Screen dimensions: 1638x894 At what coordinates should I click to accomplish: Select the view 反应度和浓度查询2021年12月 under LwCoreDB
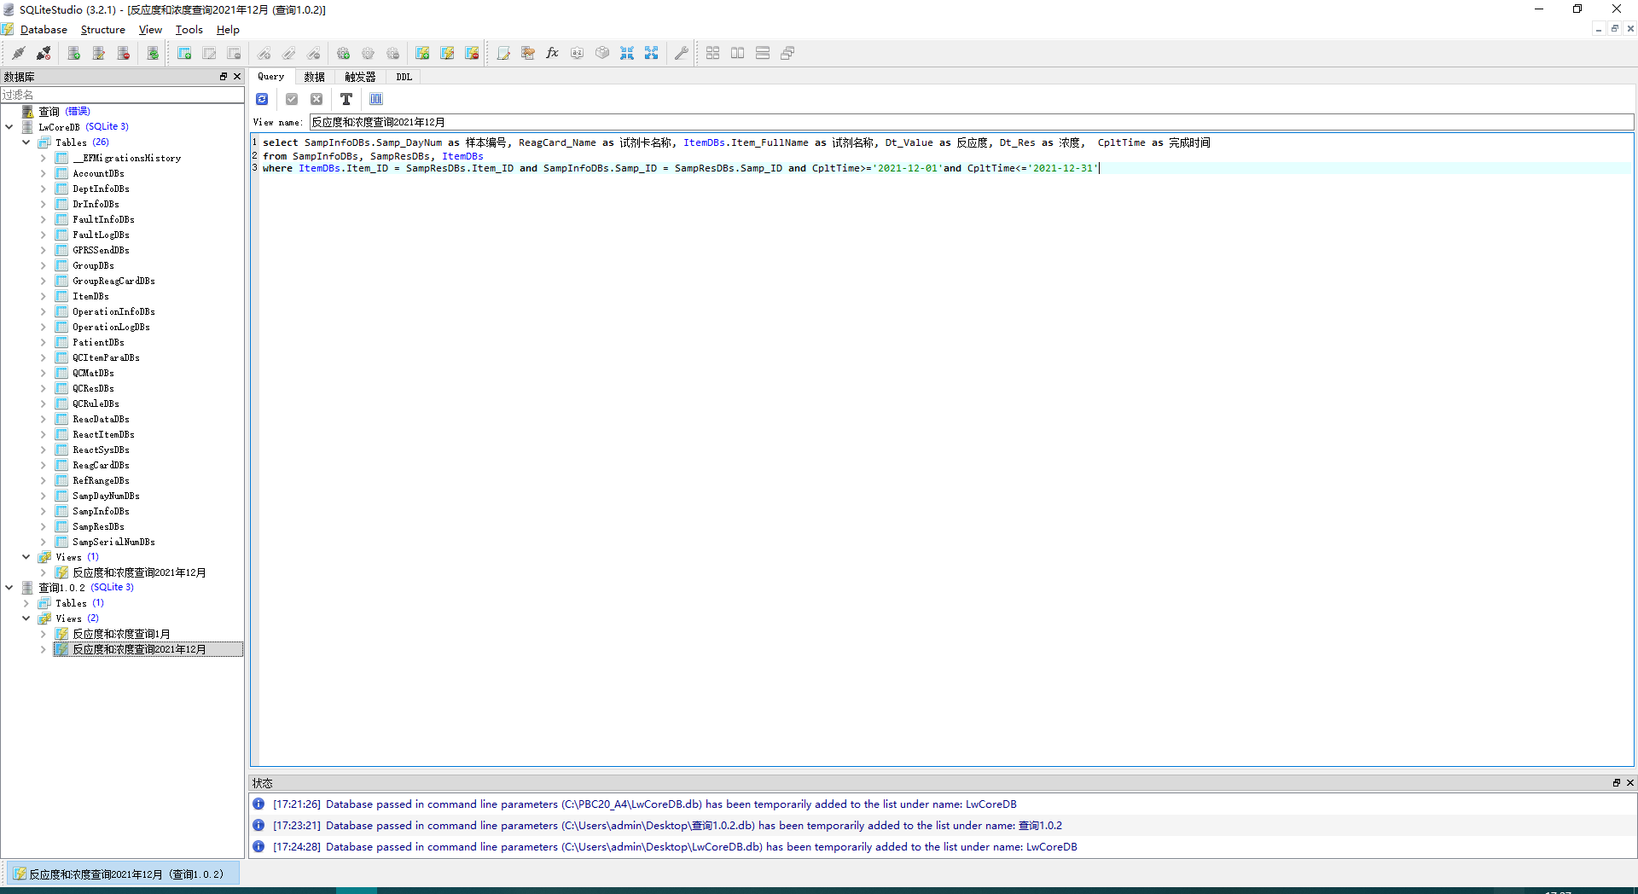click(x=139, y=572)
